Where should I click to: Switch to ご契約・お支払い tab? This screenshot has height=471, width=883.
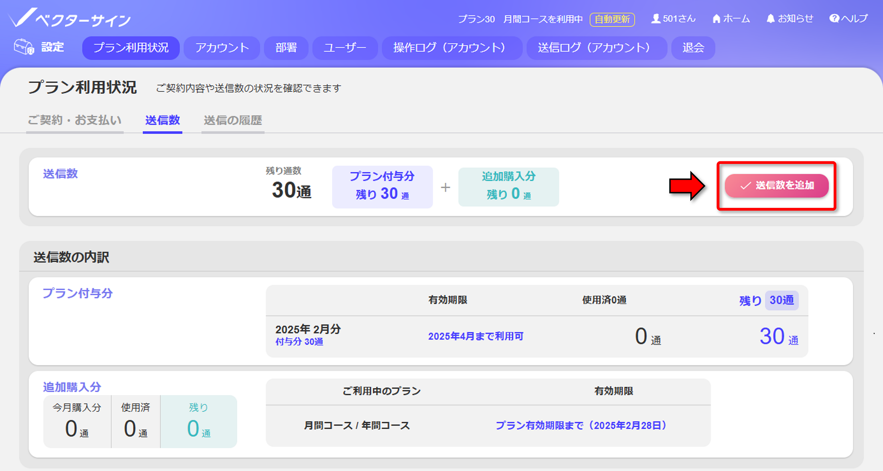pos(75,120)
